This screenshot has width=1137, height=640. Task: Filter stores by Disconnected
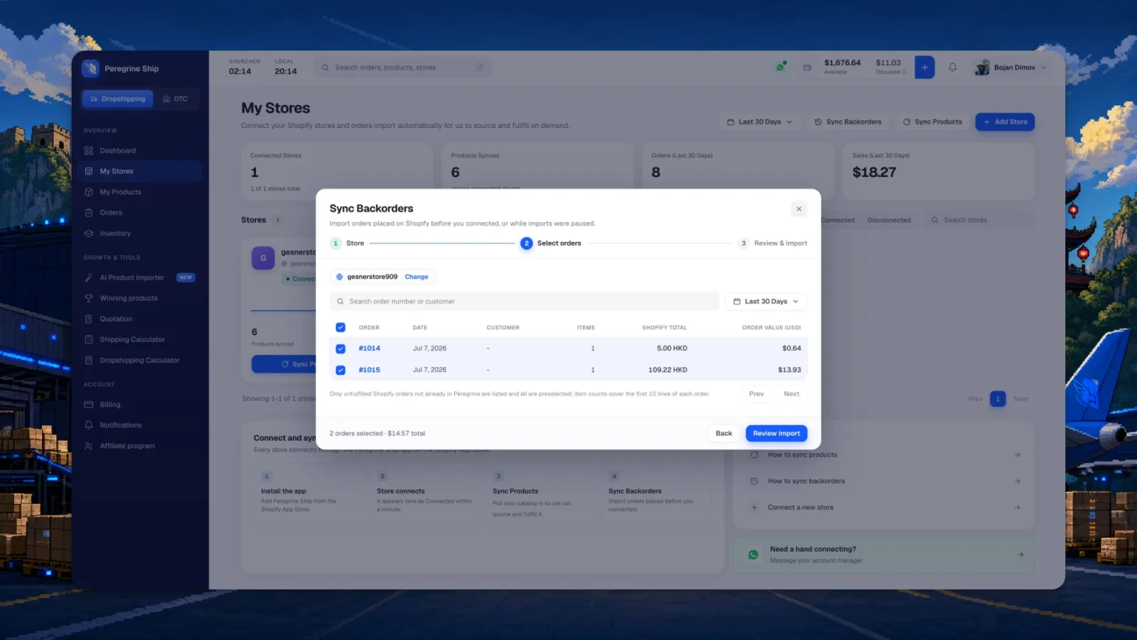(889, 220)
